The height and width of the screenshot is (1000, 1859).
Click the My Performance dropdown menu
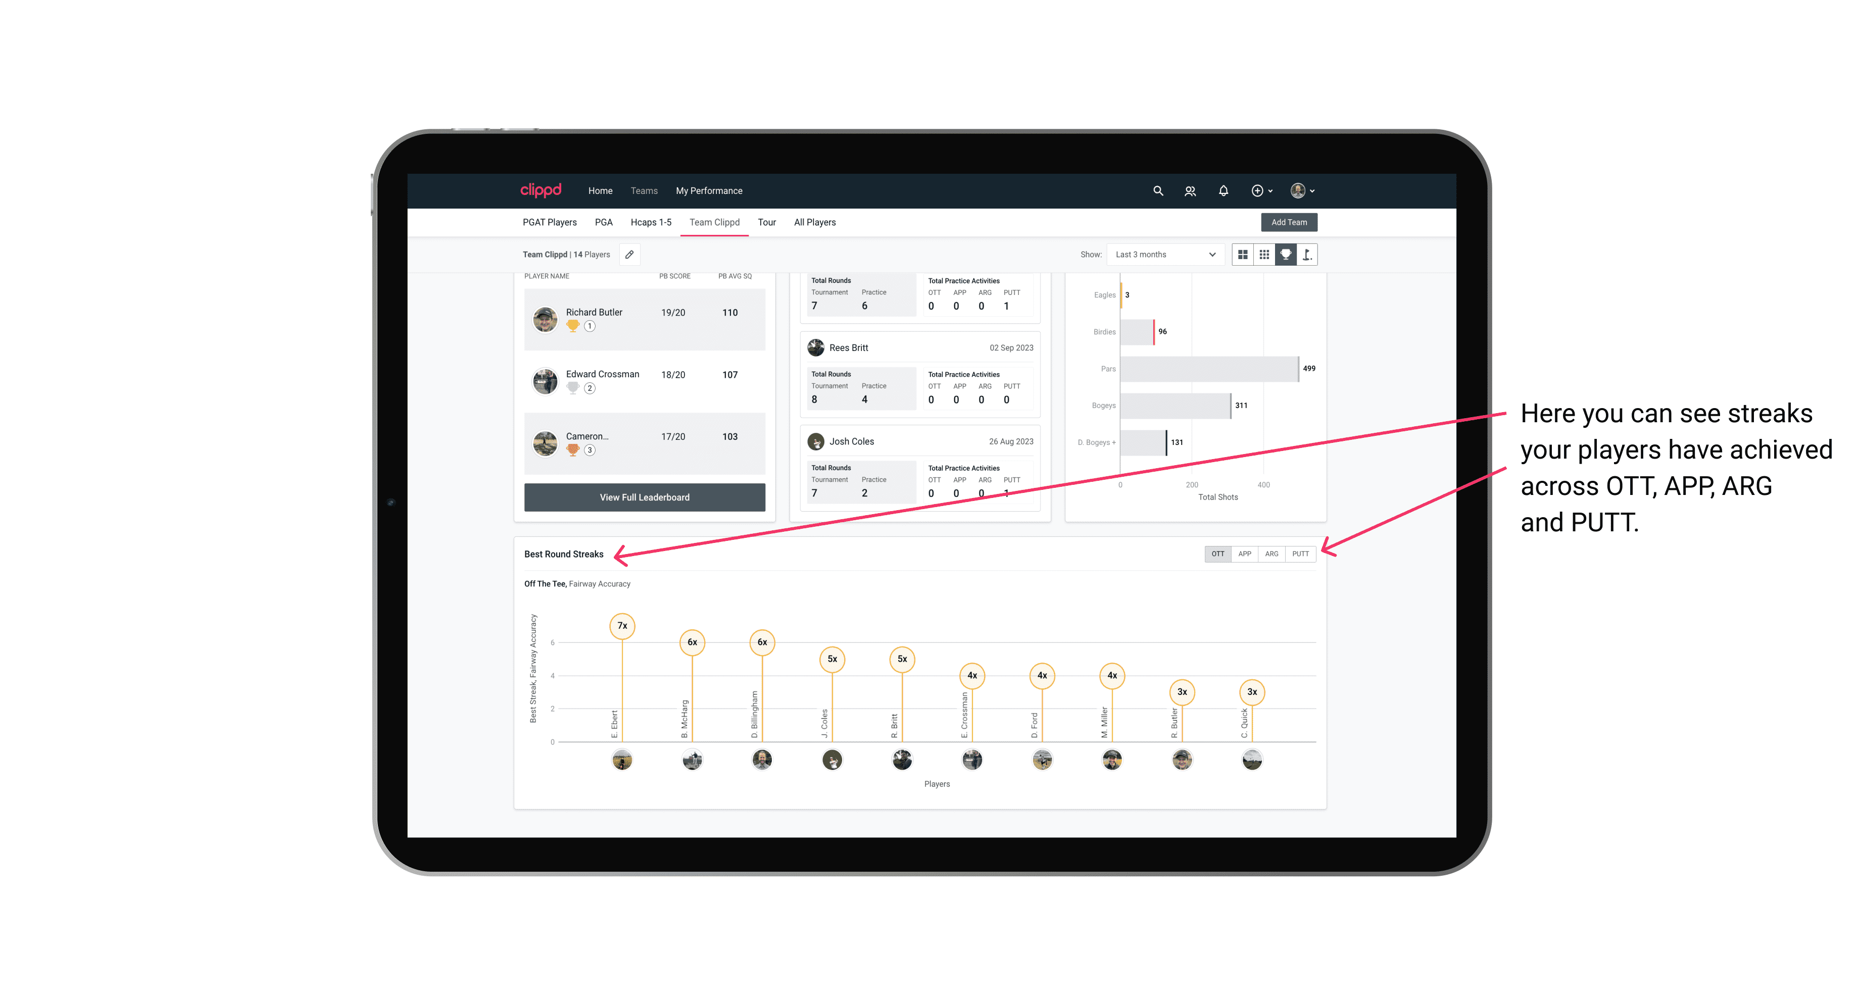pos(710,190)
